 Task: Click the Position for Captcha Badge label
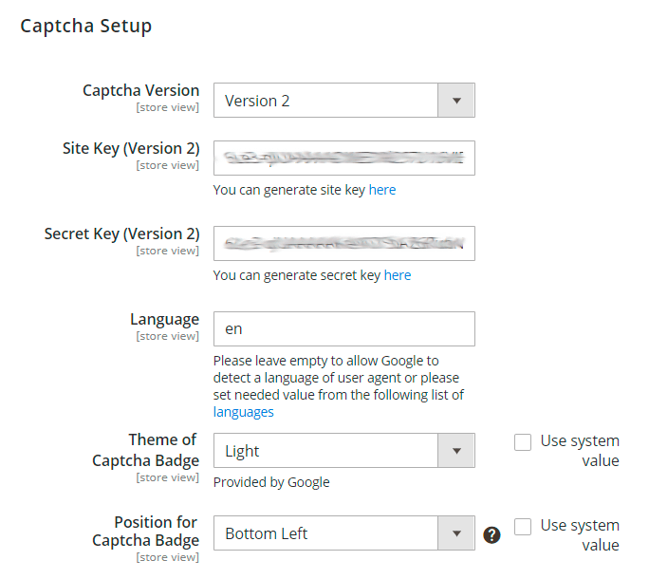point(145,532)
